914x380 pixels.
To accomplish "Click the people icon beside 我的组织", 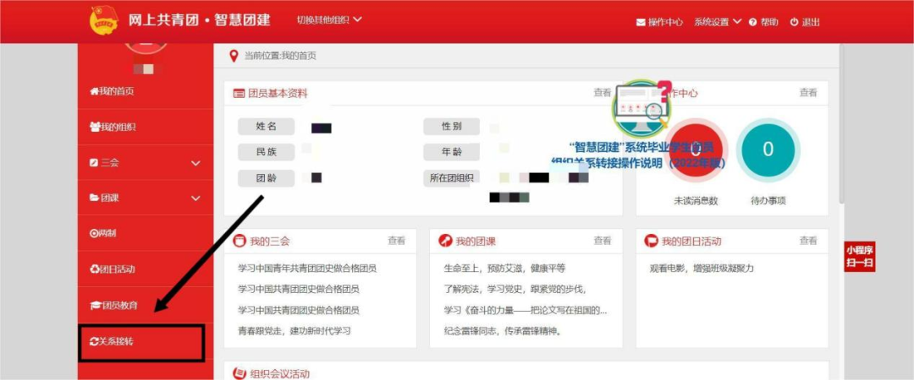I will [94, 127].
